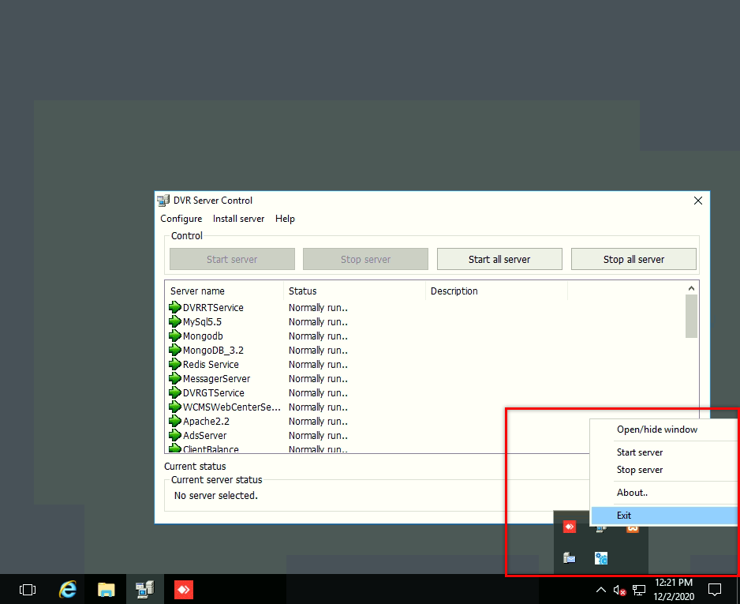Select the MessagerServer server name
The width and height of the screenshot is (740, 604).
point(217,378)
